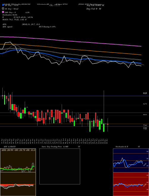The height and width of the screenshot is (196, 149).
Task: Click the 'BUY Slowing @ 18%' signal text
Action: coord(47,27)
